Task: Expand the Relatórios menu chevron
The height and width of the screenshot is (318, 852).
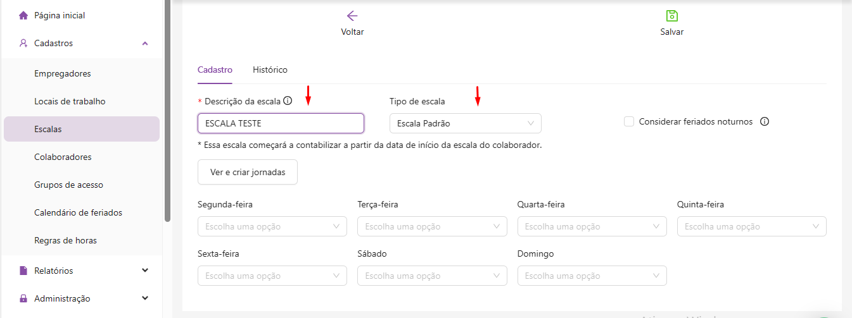Action: point(145,271)
